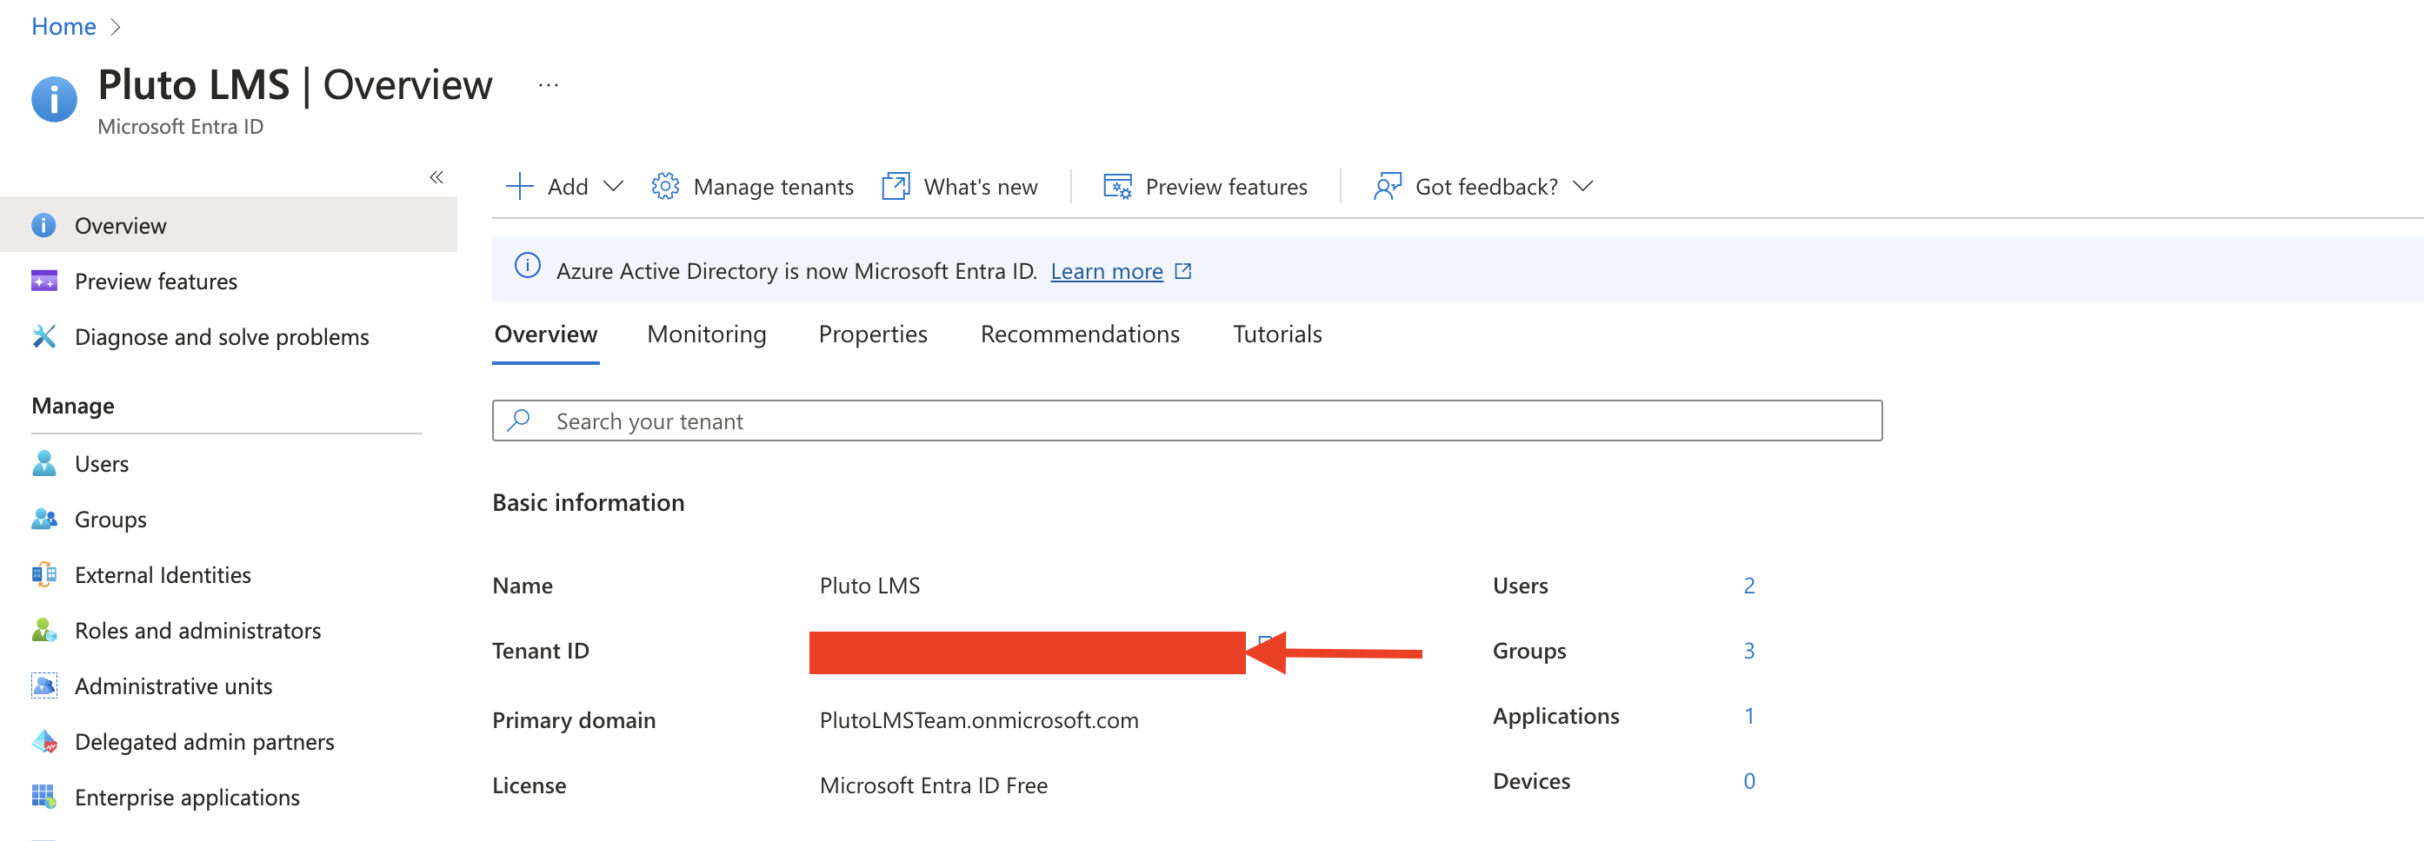Screen dimensions: 2424x841
Task: Switch to the Recommendations tab
Action: pyautogui.click(x=1079, y=334)
